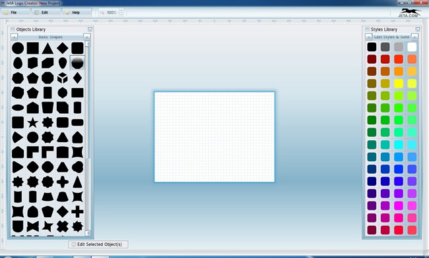Screen dimensions: 429x258
Task: Select the bow-tie shape in bottom row
Action: click(x=32, y=226)
